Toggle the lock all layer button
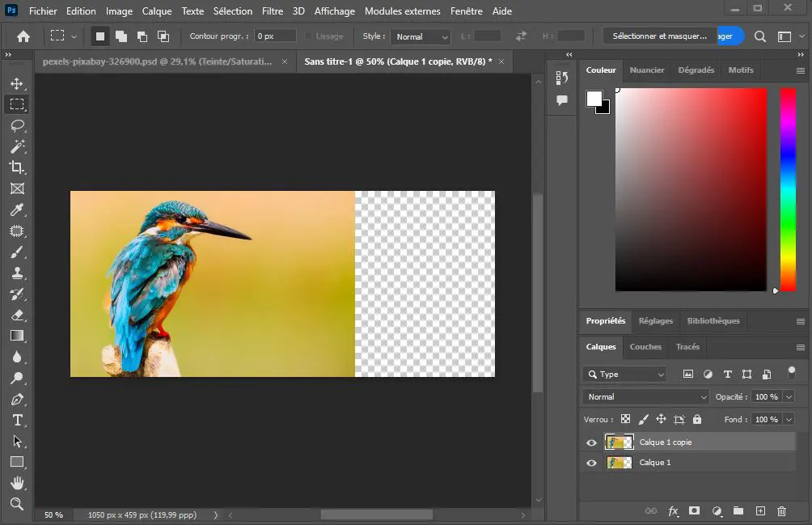The height and width of the screenshot is (525, 812). click(697, 419)
